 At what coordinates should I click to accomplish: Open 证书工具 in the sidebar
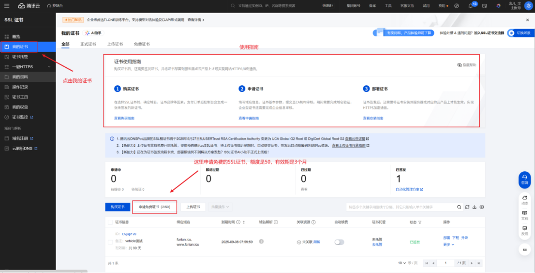[x=28, y=97]
